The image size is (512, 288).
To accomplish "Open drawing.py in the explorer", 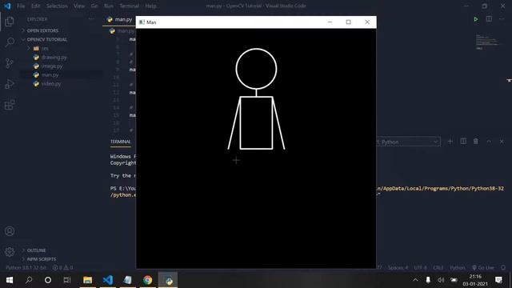I will [54, 57].
